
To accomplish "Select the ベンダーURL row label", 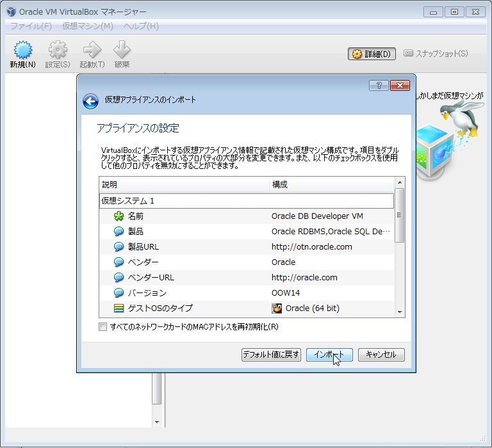I will pyautogui.click(x=151, y=278).
